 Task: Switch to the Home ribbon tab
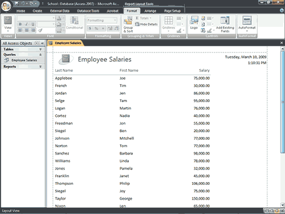(x=21, y=11)
